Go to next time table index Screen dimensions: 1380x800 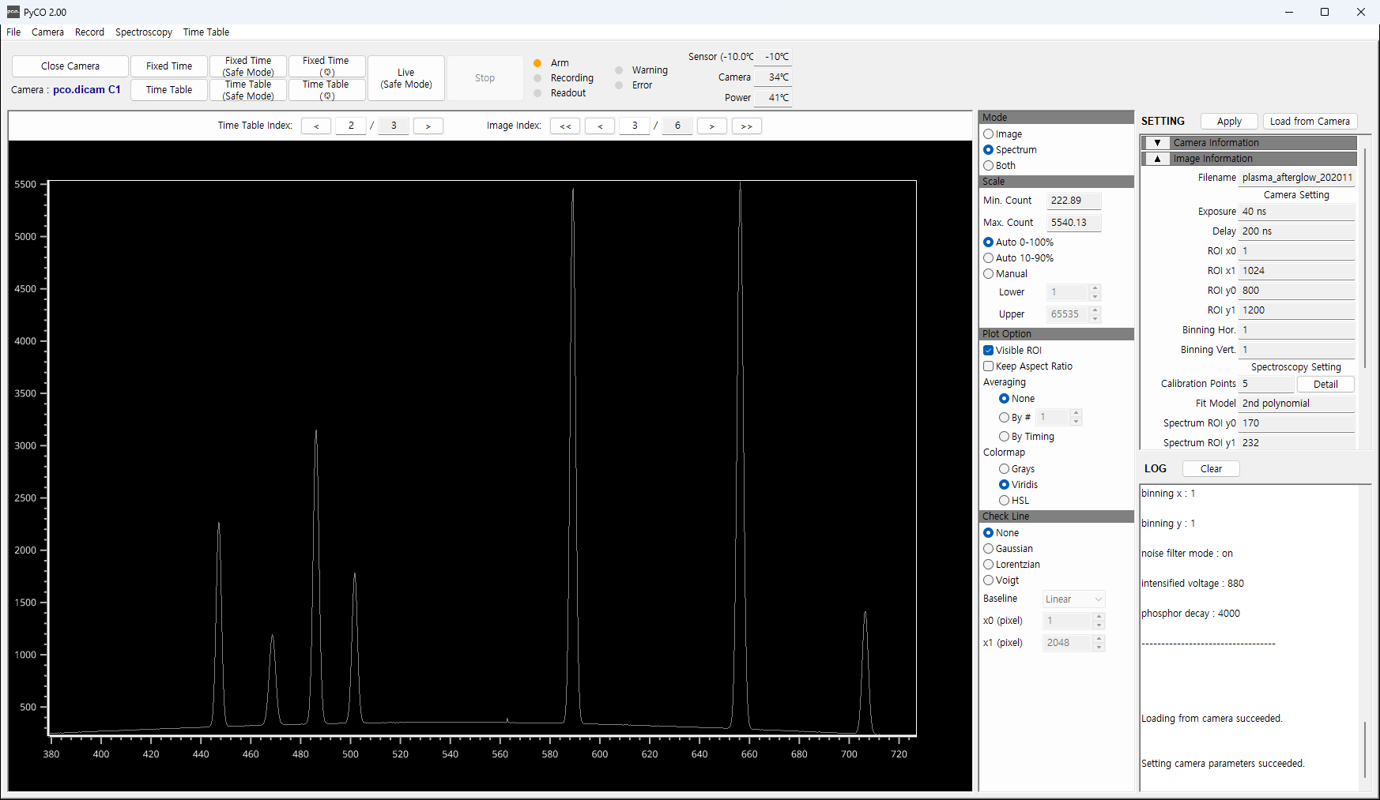(428, 126)
